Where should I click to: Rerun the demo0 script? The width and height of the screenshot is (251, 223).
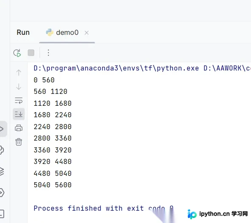(17, 53)
